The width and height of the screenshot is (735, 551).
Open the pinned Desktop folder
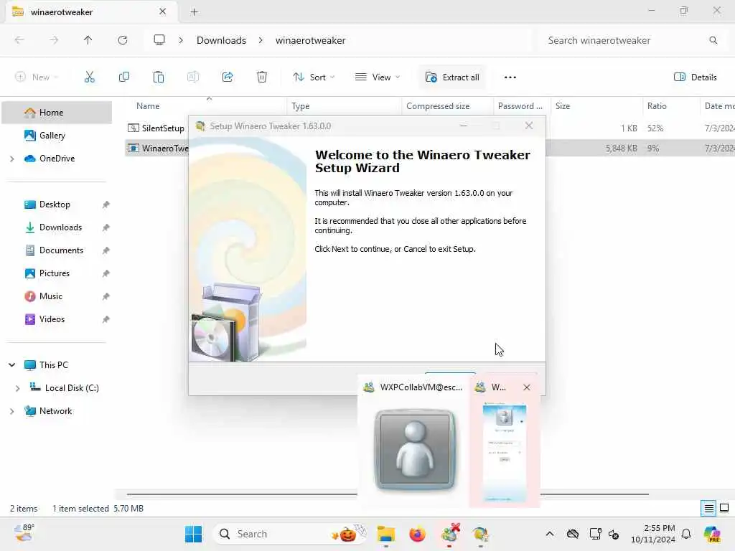click(56, 204)
